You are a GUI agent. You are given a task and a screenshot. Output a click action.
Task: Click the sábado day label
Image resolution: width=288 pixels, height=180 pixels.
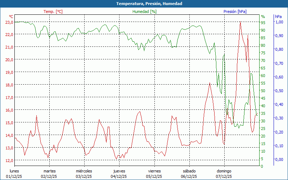[189, 171]
